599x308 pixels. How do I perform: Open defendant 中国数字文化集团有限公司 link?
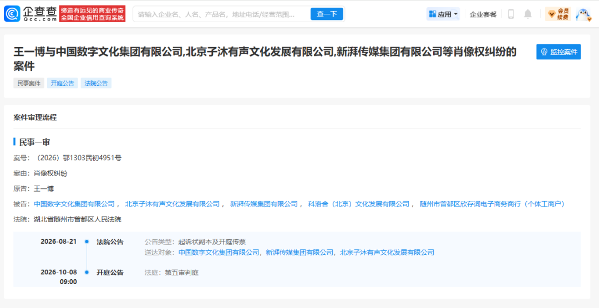click(x=74, y=204)
